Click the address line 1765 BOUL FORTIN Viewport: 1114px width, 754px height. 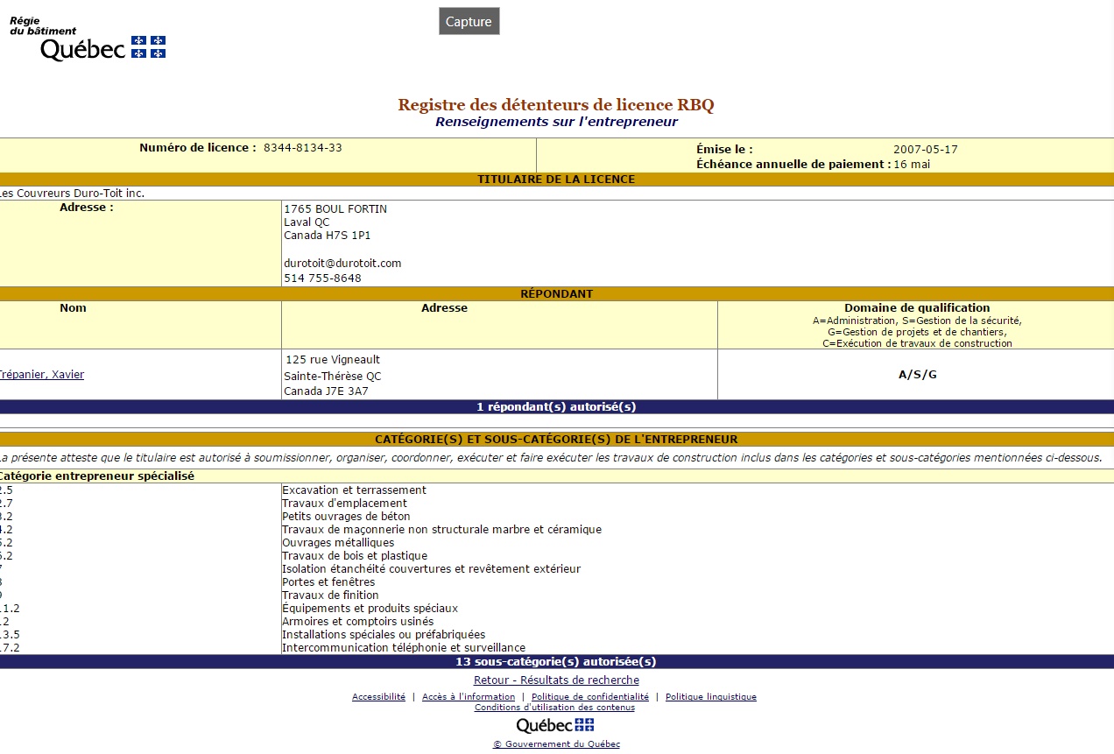pyautogui.click(x=335, y=209)
